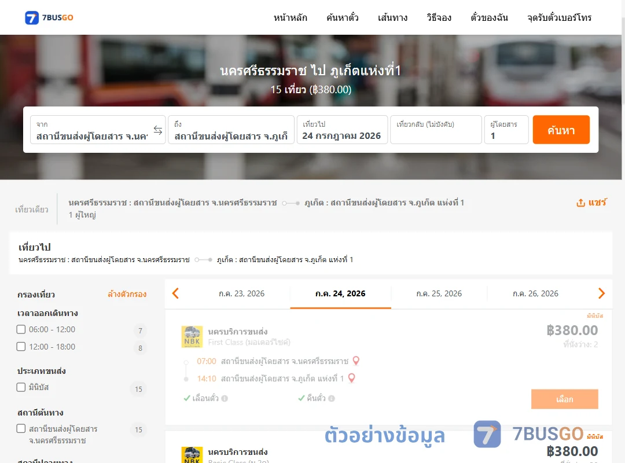625x463 pixels.
Task: Click the กรองเที่ยว filter heading
Action: click(x=36, y=295)
